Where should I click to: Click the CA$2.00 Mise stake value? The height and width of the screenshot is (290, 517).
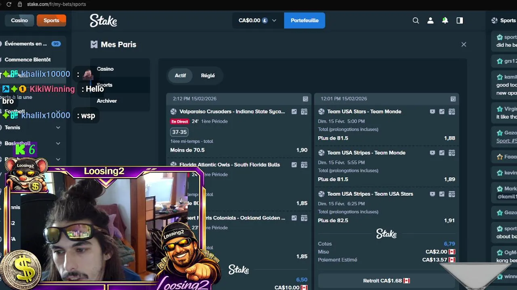click(436, 252)
